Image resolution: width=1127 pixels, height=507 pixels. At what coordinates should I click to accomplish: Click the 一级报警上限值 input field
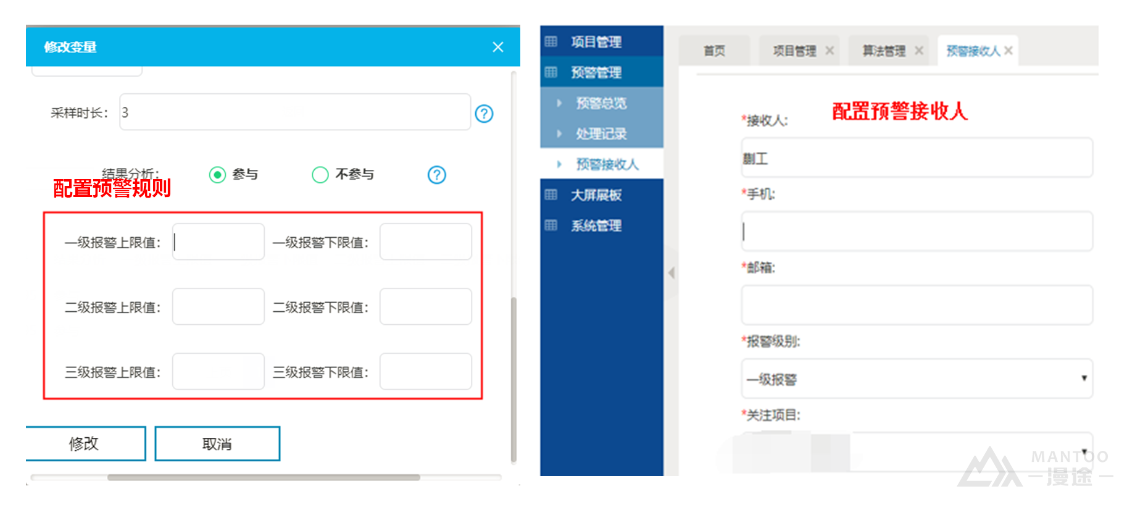click(218, 241)
